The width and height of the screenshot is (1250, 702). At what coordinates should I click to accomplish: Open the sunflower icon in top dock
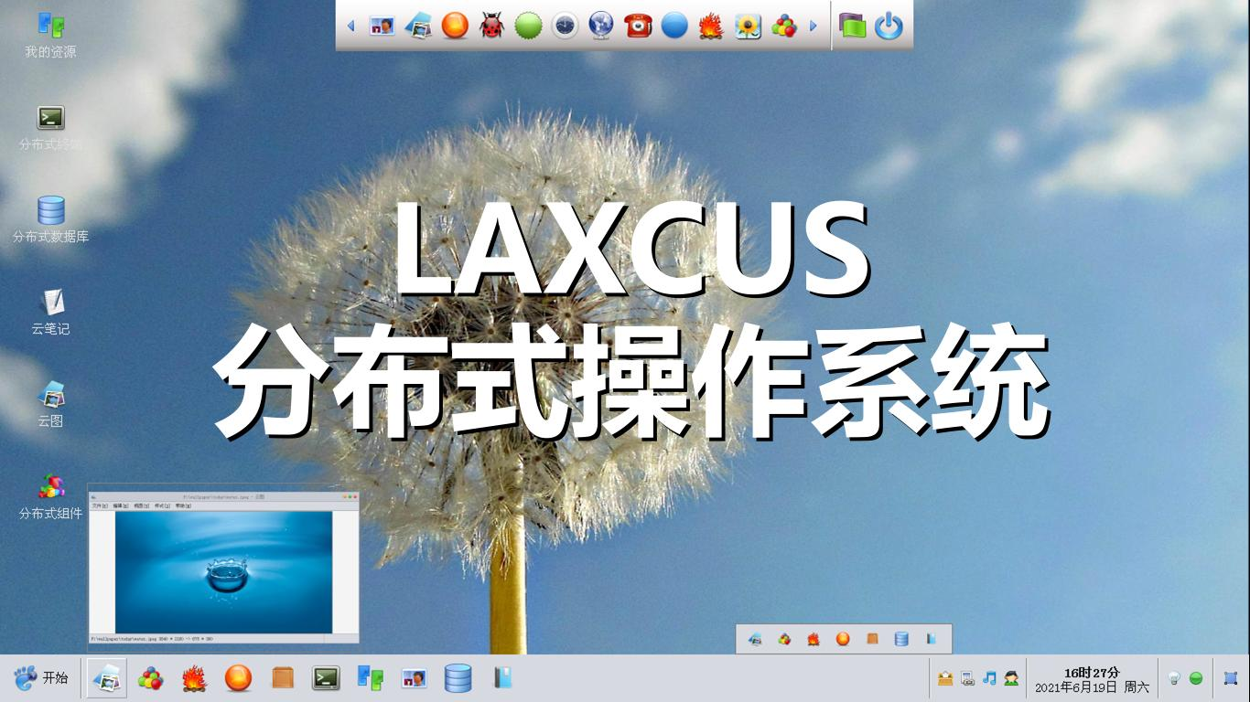[748, 26]
